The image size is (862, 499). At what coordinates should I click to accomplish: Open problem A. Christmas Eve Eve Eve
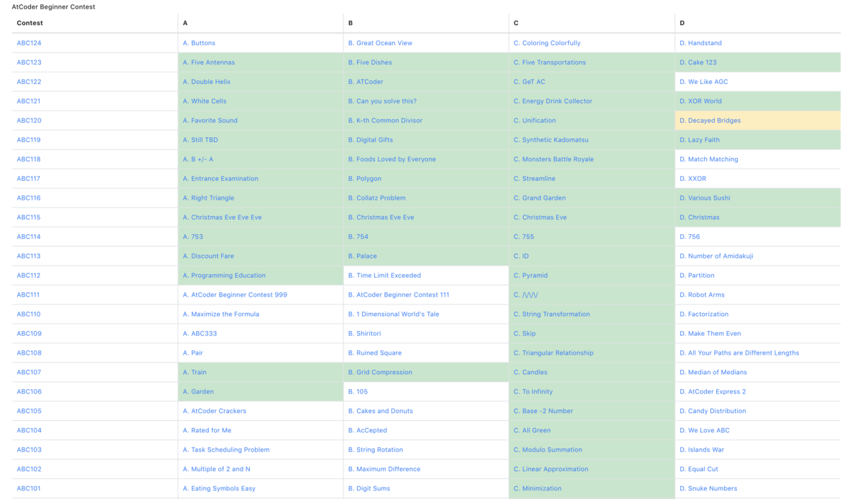pos(222,218)
